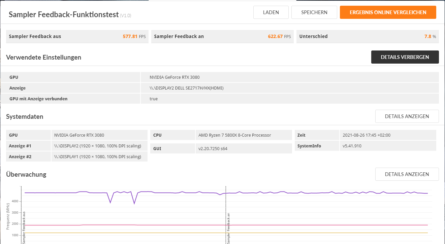This screenshot has height=244, width=445.
Task: Hide settings with DETAILS VERBERGEN
Action: (x=405, y=57)
